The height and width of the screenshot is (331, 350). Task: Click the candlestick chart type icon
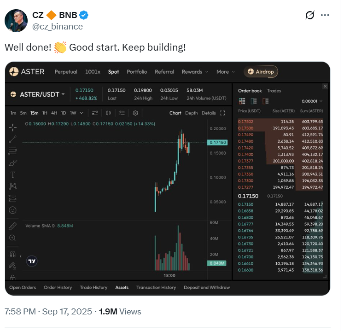coord(109,113)
